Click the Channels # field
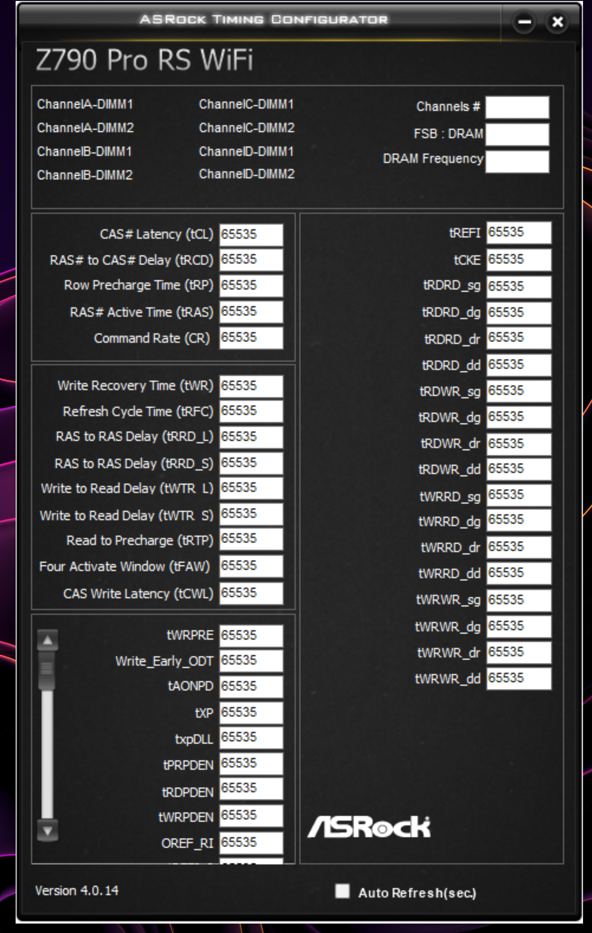 (x=517, y=107)
